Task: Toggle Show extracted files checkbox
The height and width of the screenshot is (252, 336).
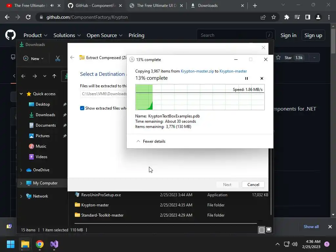Action: (x=82, y=108)
